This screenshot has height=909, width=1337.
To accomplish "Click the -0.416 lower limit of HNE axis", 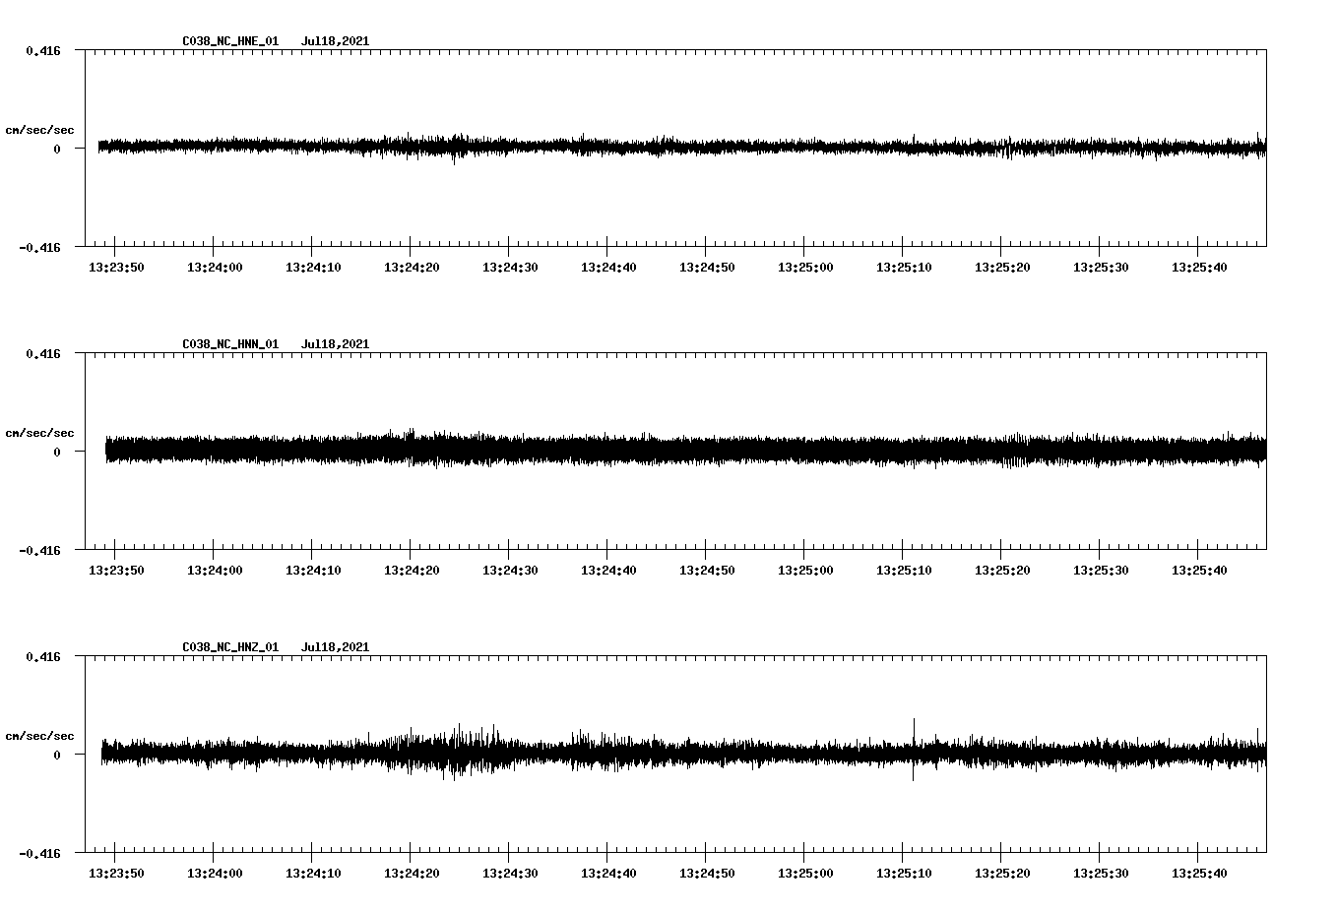I will 39,247.
